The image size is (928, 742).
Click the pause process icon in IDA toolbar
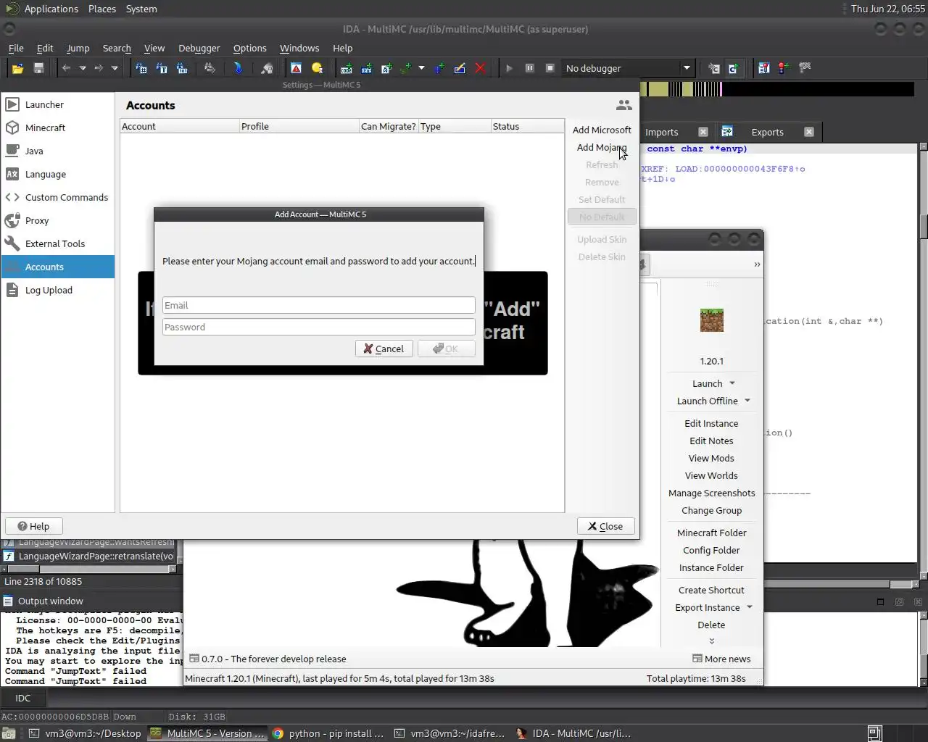pos(529,68)
